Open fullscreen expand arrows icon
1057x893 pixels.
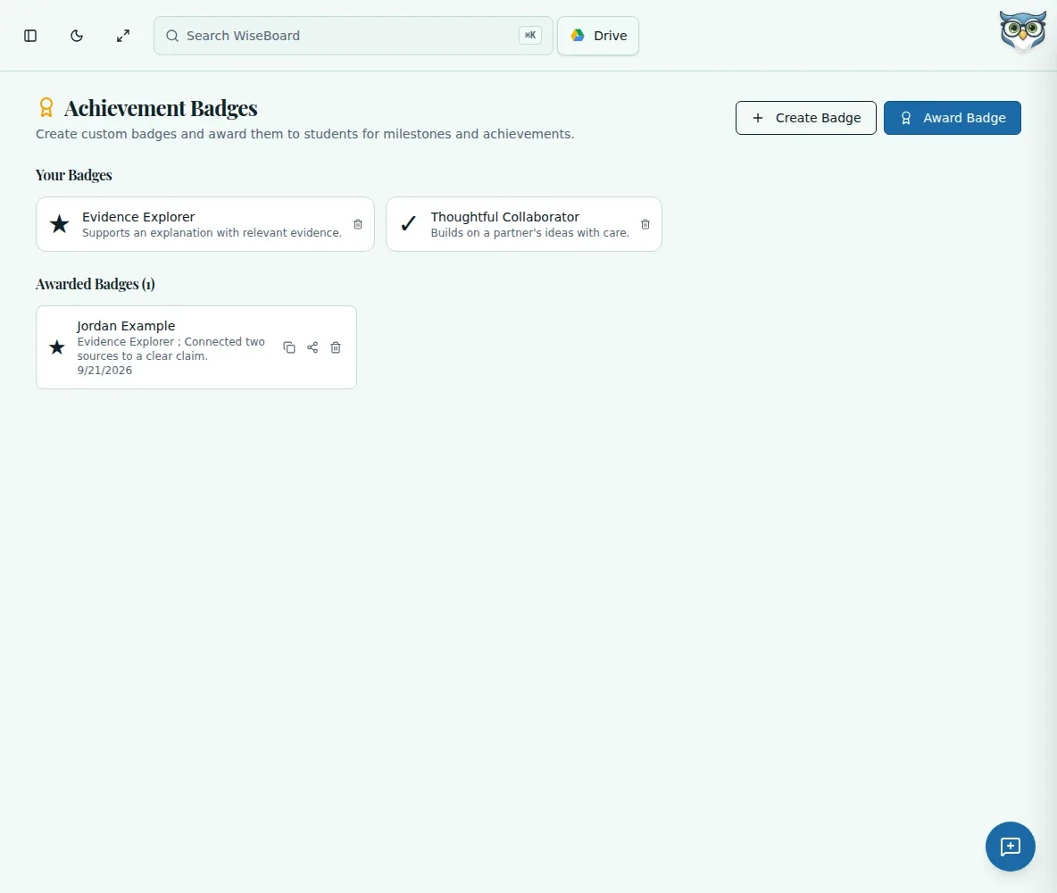(122, 36)
